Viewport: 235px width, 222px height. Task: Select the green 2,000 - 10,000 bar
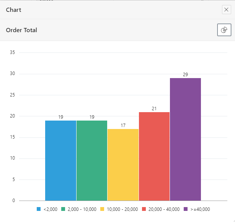click(x=92, y=160)
